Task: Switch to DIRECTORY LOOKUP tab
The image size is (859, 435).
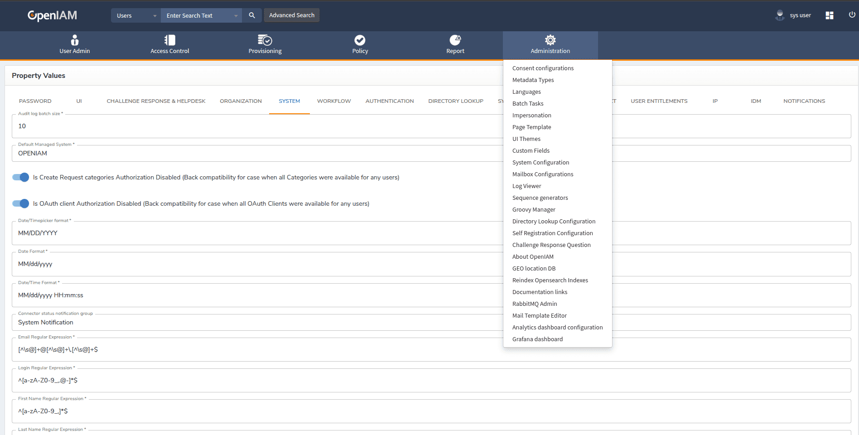Action: click(456, 101)
